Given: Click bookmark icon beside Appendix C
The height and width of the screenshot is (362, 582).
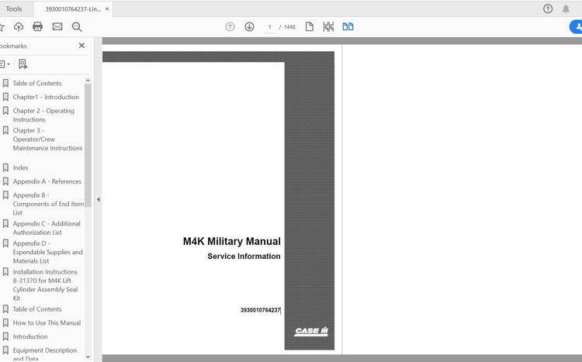Looking at the screenshot, I should [x=5, y=224].
